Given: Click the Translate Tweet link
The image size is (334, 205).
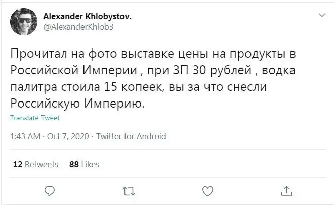Looking at the screenshot, I should pos(35,118).
